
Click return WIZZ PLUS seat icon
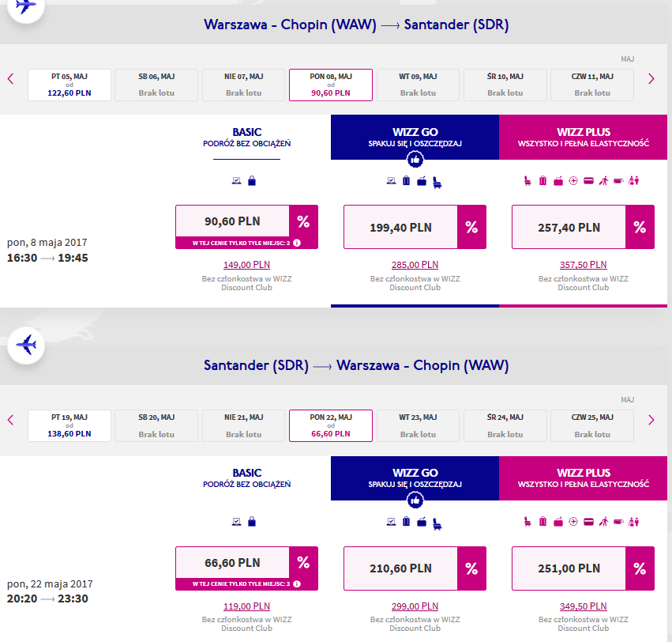click(527, 521)
